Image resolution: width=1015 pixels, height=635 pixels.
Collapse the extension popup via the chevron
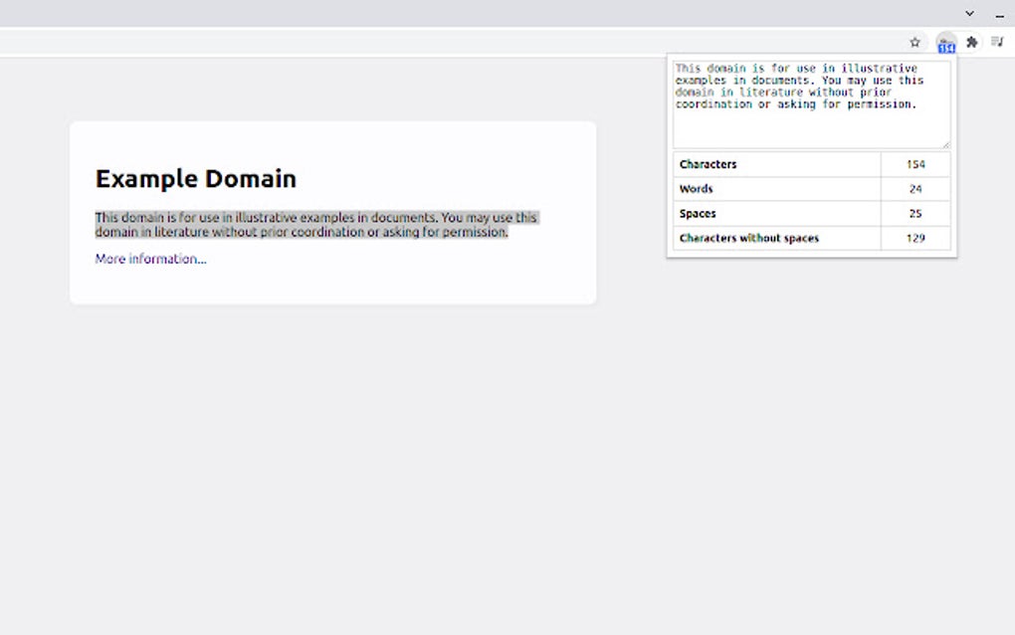tap(969, 13)
